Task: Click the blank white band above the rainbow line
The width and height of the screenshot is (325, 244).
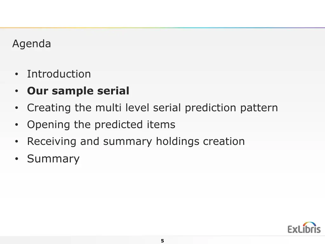Action: tap(162, 13)
